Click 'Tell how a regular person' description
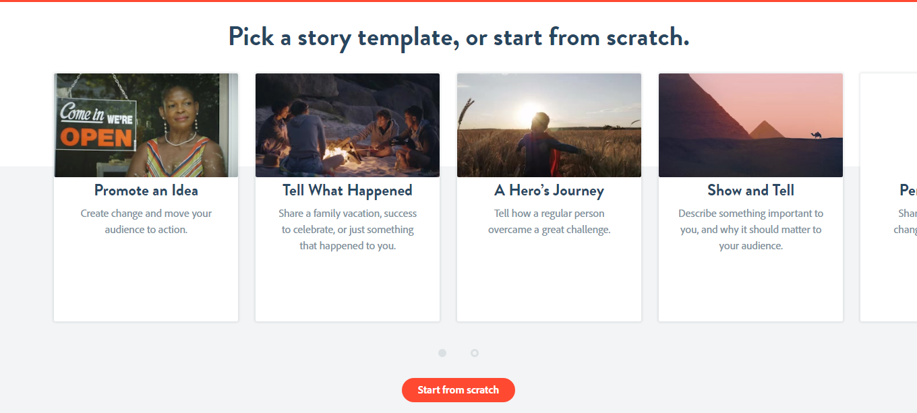 point(549,222)
